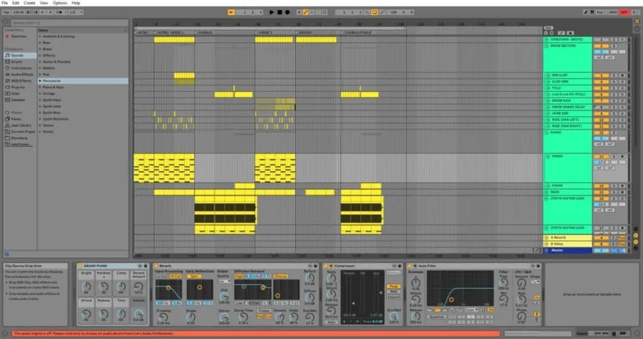Click the browser search field
The image size is (643, 339).
[x=69, y=23]
